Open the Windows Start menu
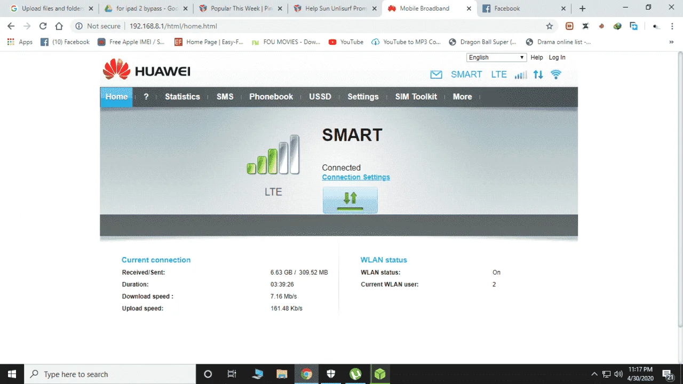Viewport: 683px width, 384px height. [x=12, y=374]
